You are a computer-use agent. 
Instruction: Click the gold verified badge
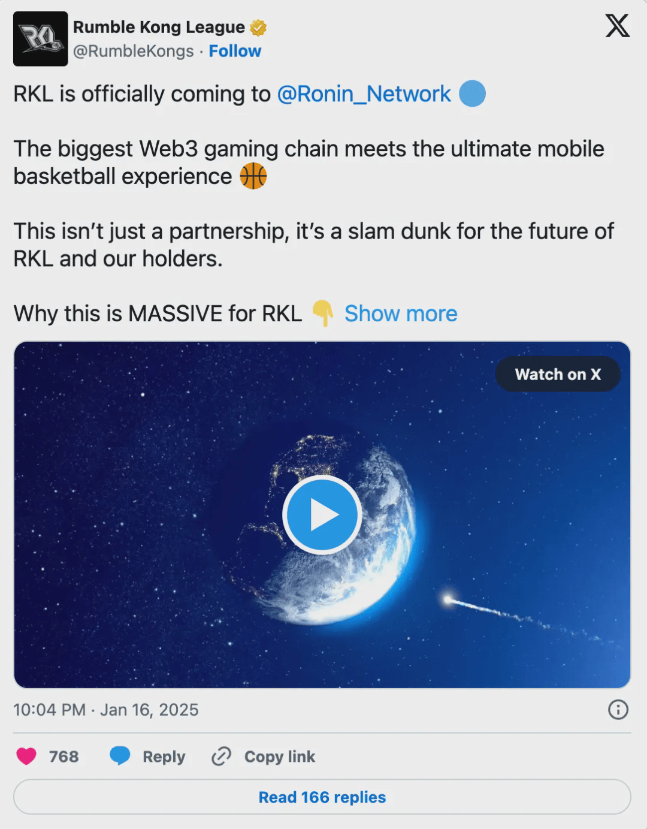point(258,28)
